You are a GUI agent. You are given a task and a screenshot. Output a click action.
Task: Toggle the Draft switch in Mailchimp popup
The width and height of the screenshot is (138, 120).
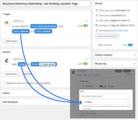[x=132, y=74]
